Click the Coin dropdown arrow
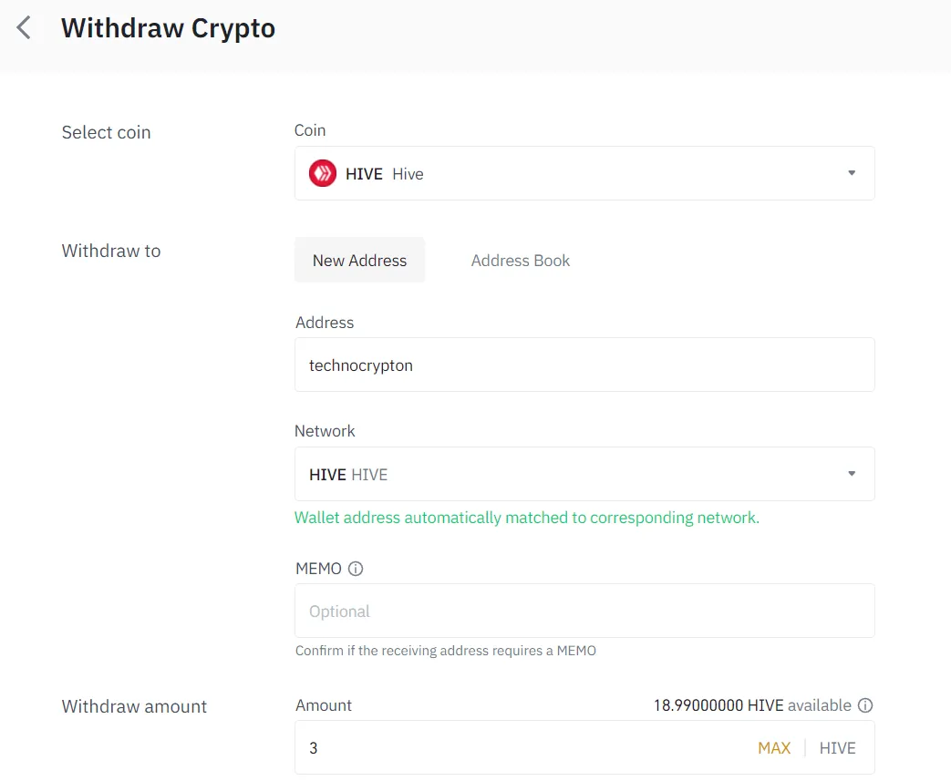 (x=852, y=173)
